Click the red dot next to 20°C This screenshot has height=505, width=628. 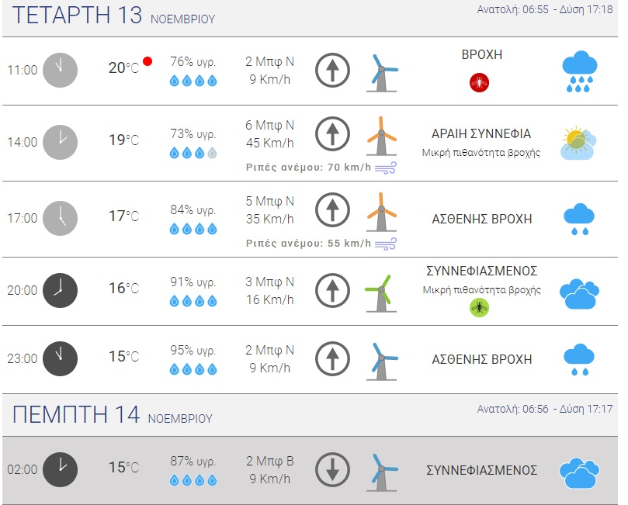coord(147,61)
